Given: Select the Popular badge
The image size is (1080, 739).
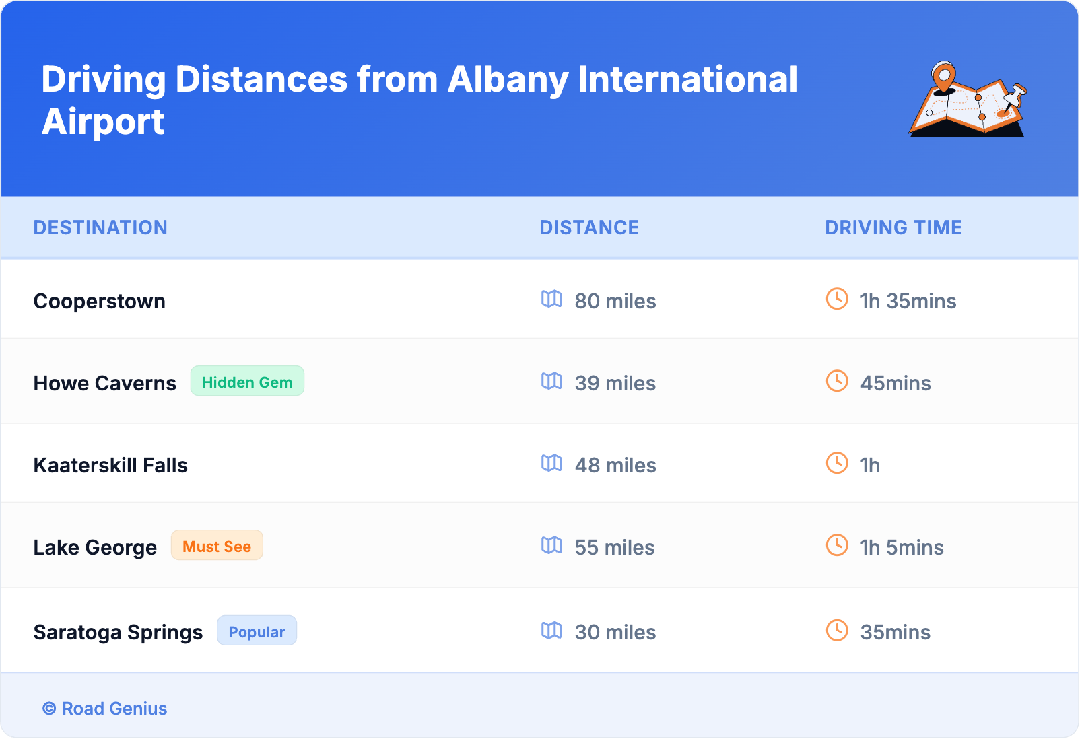Looking at the screenshot, I should (x=257, y=631).
